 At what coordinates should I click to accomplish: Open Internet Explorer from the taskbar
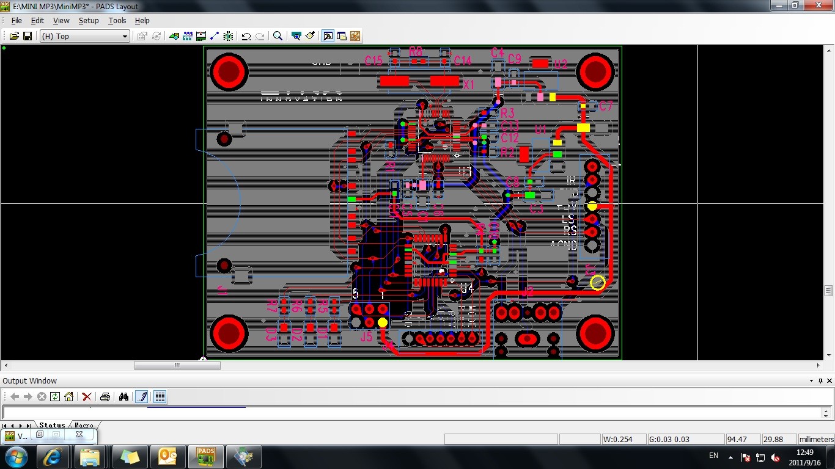[52, 457]
